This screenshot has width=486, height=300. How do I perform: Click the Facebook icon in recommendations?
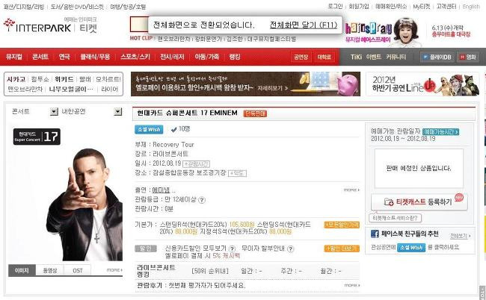(x=375, y=234)
